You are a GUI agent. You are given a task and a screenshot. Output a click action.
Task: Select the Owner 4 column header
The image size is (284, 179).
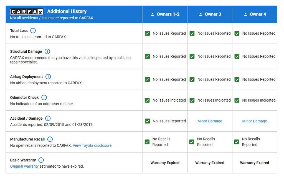tap(255, 14)
